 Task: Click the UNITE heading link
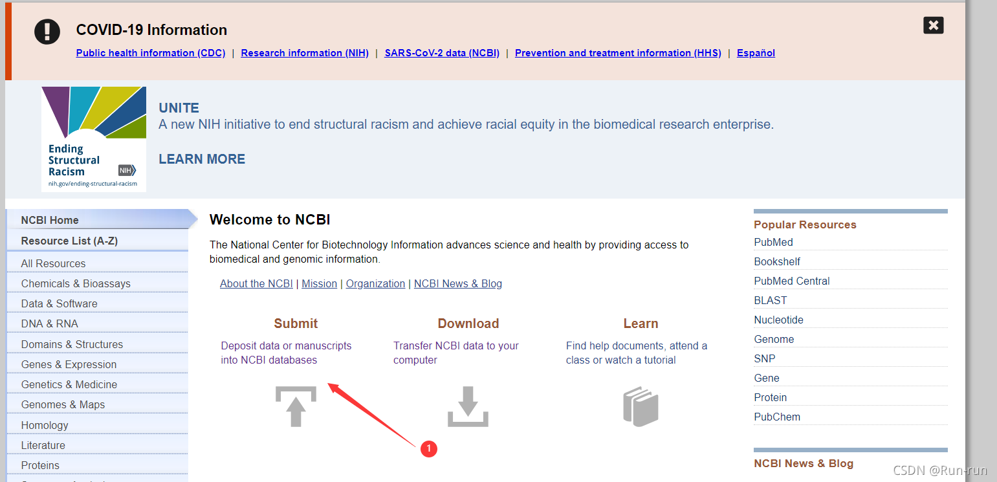(x=179, y=108)
